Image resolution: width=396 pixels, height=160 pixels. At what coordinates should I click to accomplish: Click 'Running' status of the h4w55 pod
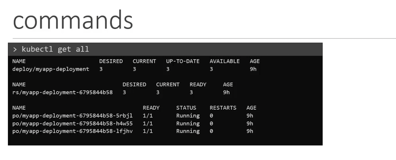coord(188,123)
